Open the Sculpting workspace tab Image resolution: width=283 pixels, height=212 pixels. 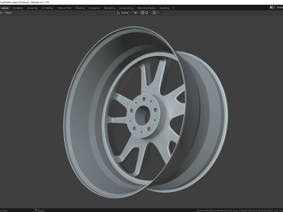32,8
